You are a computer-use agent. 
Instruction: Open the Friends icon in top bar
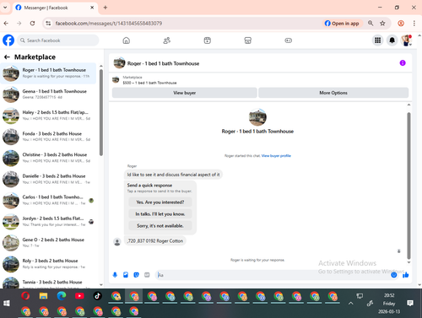167,40
